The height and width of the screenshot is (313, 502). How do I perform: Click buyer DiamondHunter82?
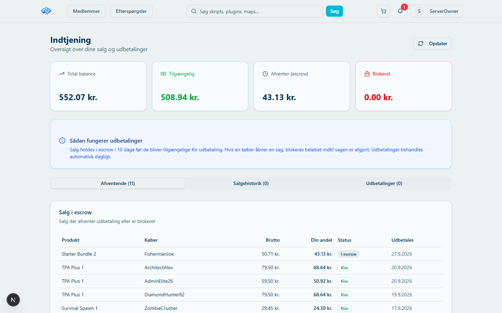165,295
